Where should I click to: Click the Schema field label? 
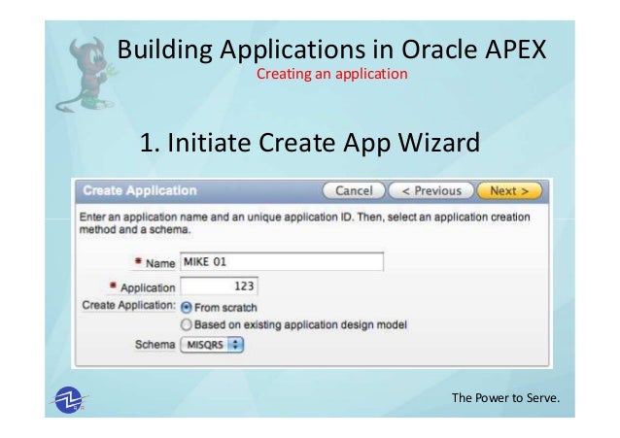[x=155, y=345]
